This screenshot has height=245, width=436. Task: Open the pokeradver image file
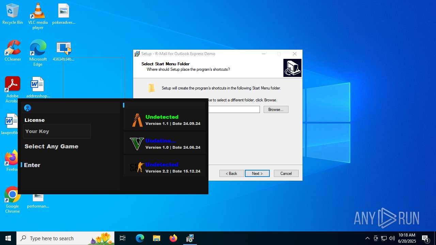tap(64, 14)
